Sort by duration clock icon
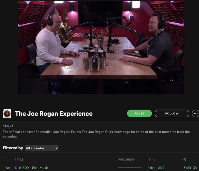This screenshot has width=199, height=171. click(x=184, y=159)
